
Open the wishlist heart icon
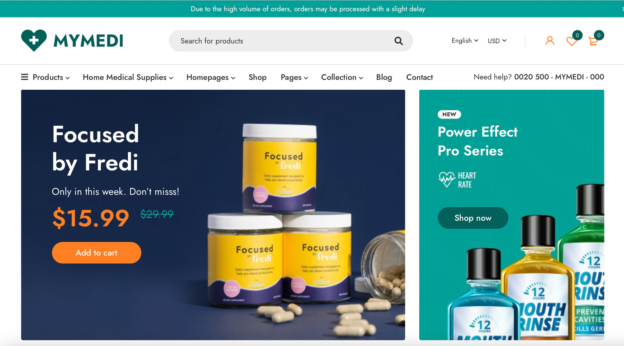click(572, 41)
